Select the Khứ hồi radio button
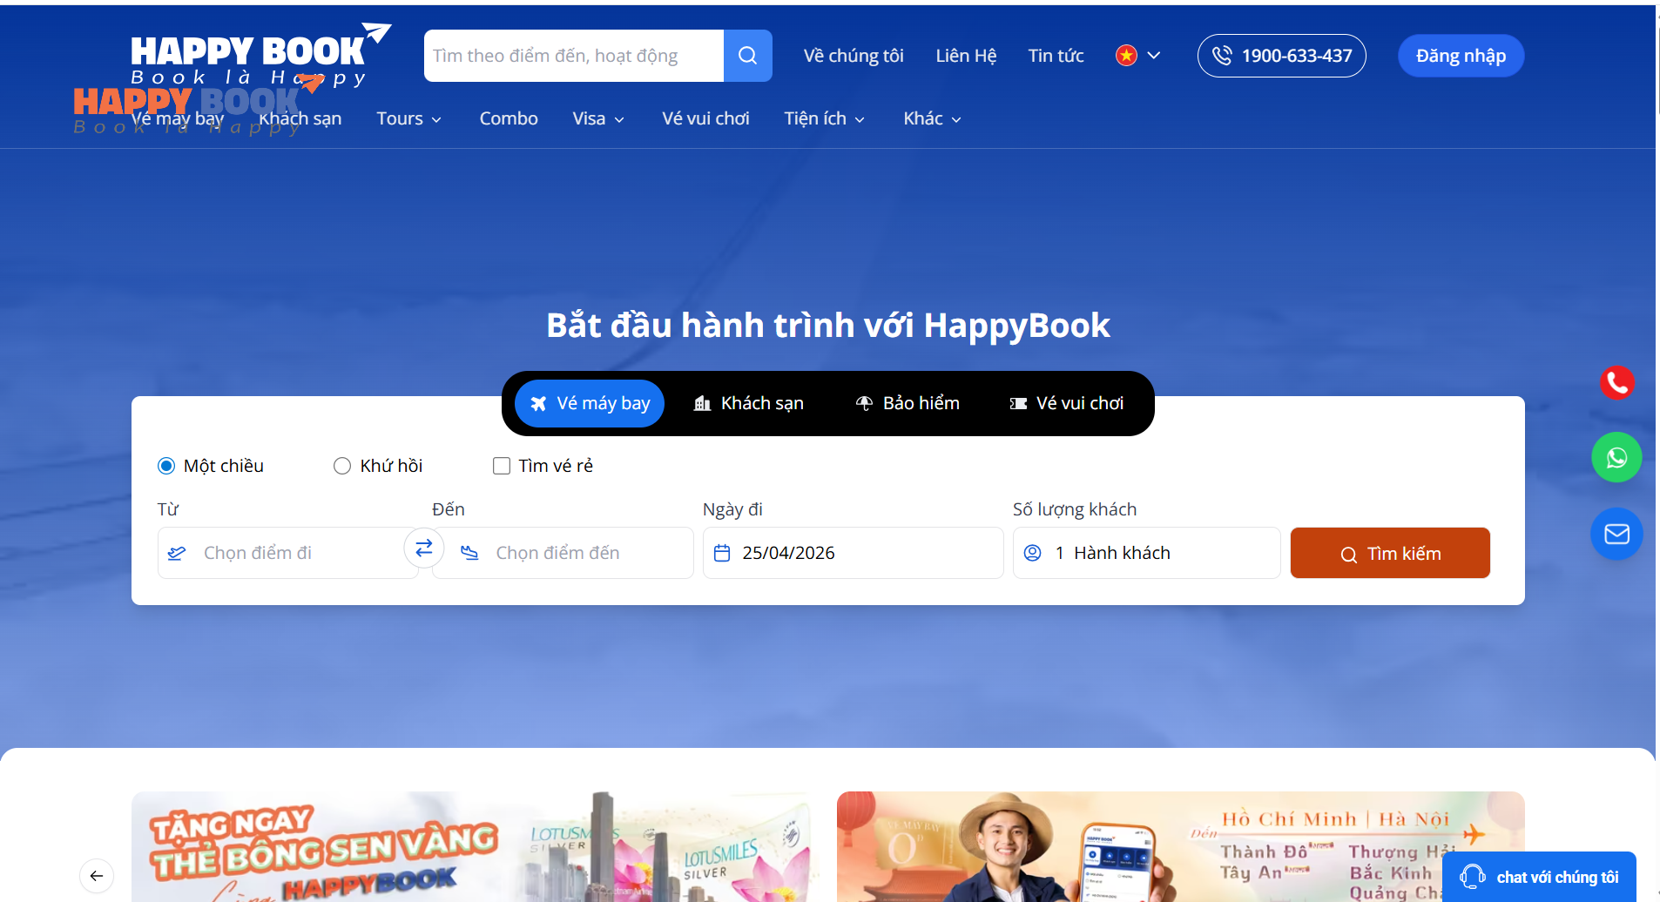Screen dimensions: 1660x902 (x=341, y=466)
